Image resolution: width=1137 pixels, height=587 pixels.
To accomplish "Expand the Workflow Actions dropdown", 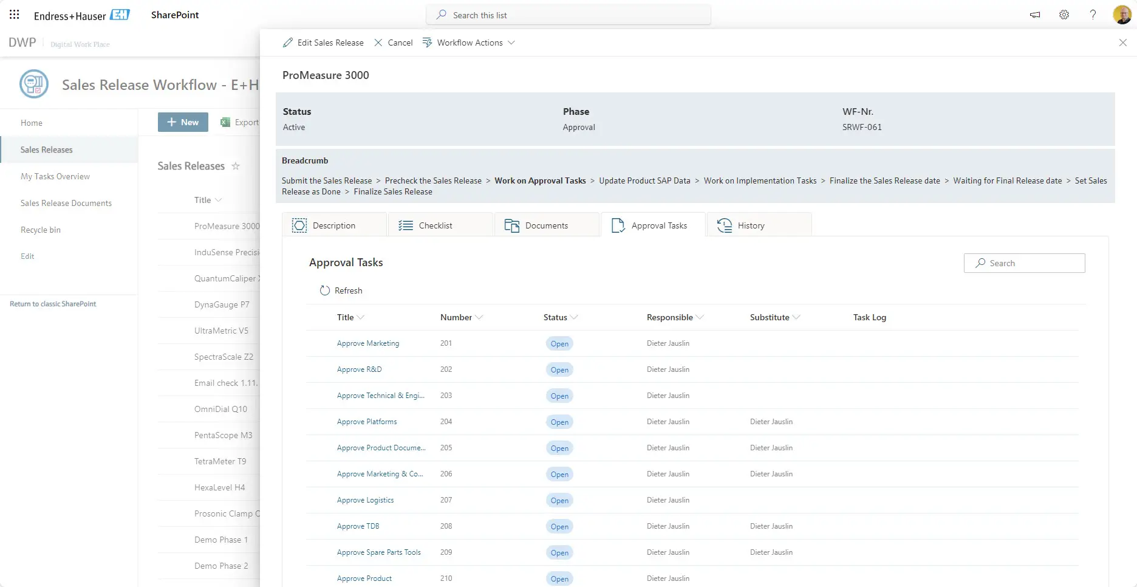I will click(512, 43).
